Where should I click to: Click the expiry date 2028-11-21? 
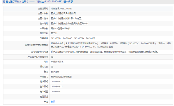(x=56, y=91)
